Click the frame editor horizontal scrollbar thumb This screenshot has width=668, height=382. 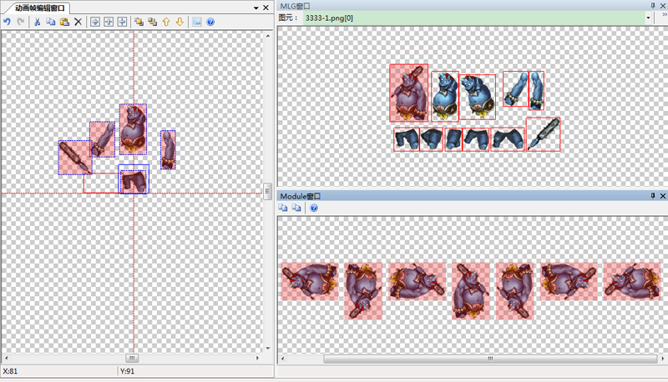pyautogui.click(x=132, y=358)
